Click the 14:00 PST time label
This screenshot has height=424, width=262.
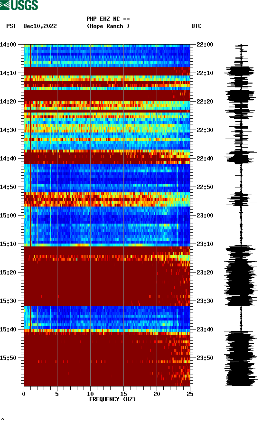tap(8, 44)
